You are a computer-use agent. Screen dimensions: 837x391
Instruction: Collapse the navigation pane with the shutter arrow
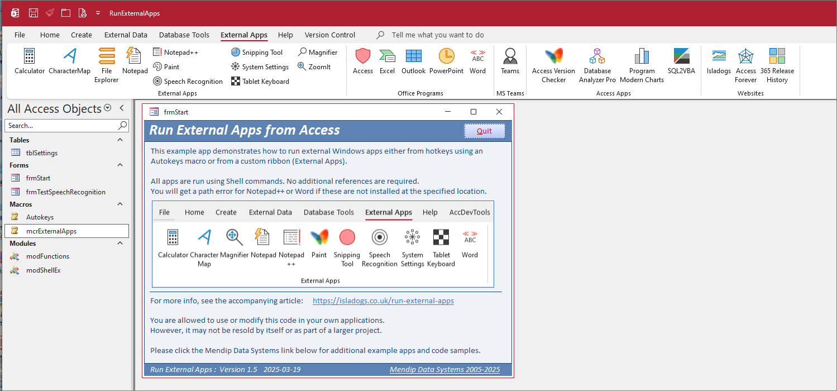(122, 108)
